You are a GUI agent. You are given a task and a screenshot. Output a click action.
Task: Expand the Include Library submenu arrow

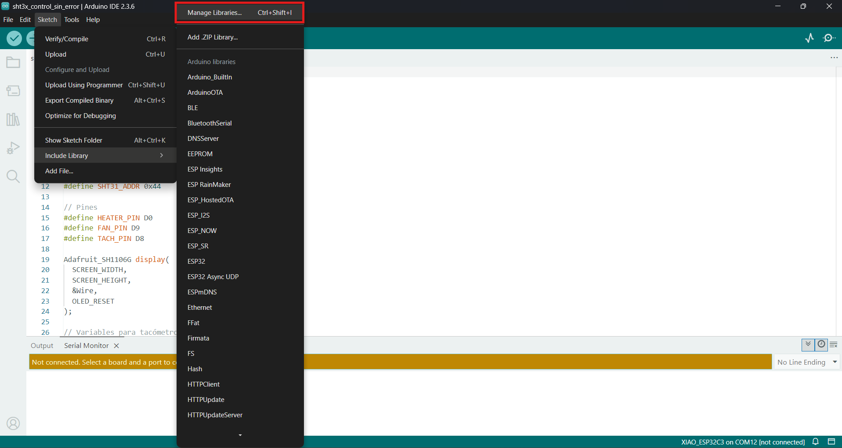coord(162,155)
